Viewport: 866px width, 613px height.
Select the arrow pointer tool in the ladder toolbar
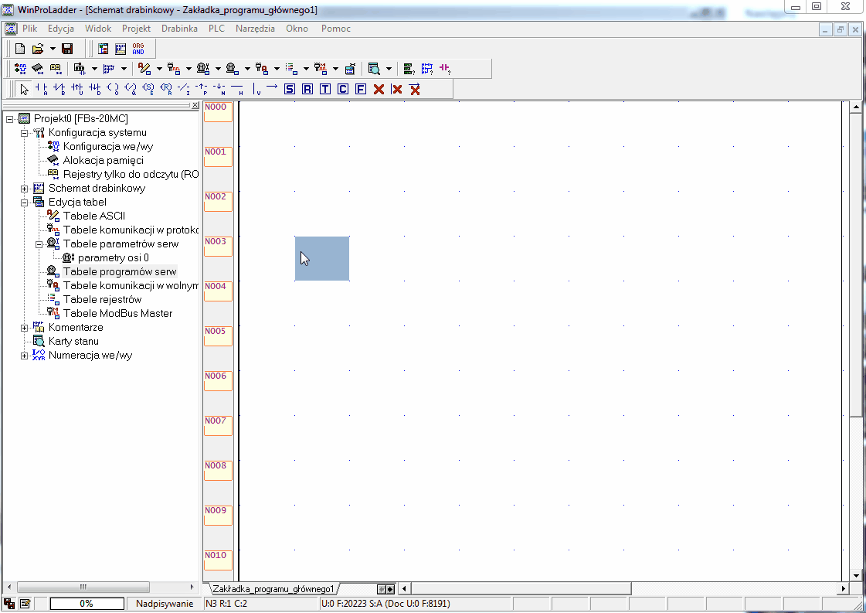(x=24, y=89)
